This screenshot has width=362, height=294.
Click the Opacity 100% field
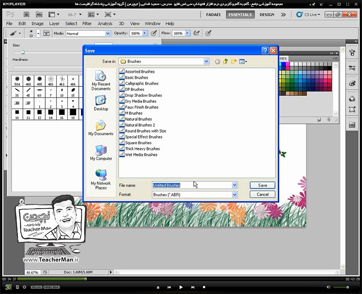point(136,33)
